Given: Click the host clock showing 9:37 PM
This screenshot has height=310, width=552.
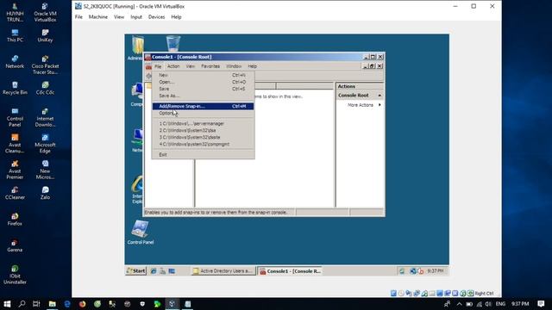Looking at the screenshot, I should tap(520, 304).
